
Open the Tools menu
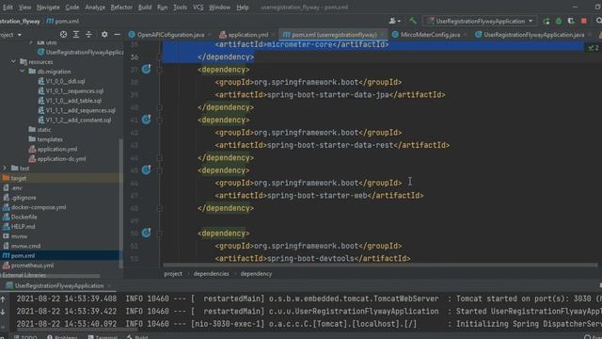[180, 7]
